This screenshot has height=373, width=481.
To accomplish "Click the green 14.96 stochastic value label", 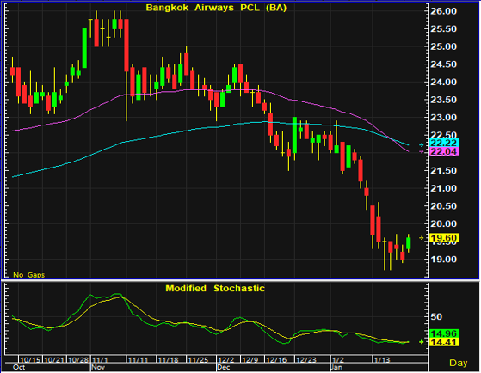I will [x=444, y=333].
